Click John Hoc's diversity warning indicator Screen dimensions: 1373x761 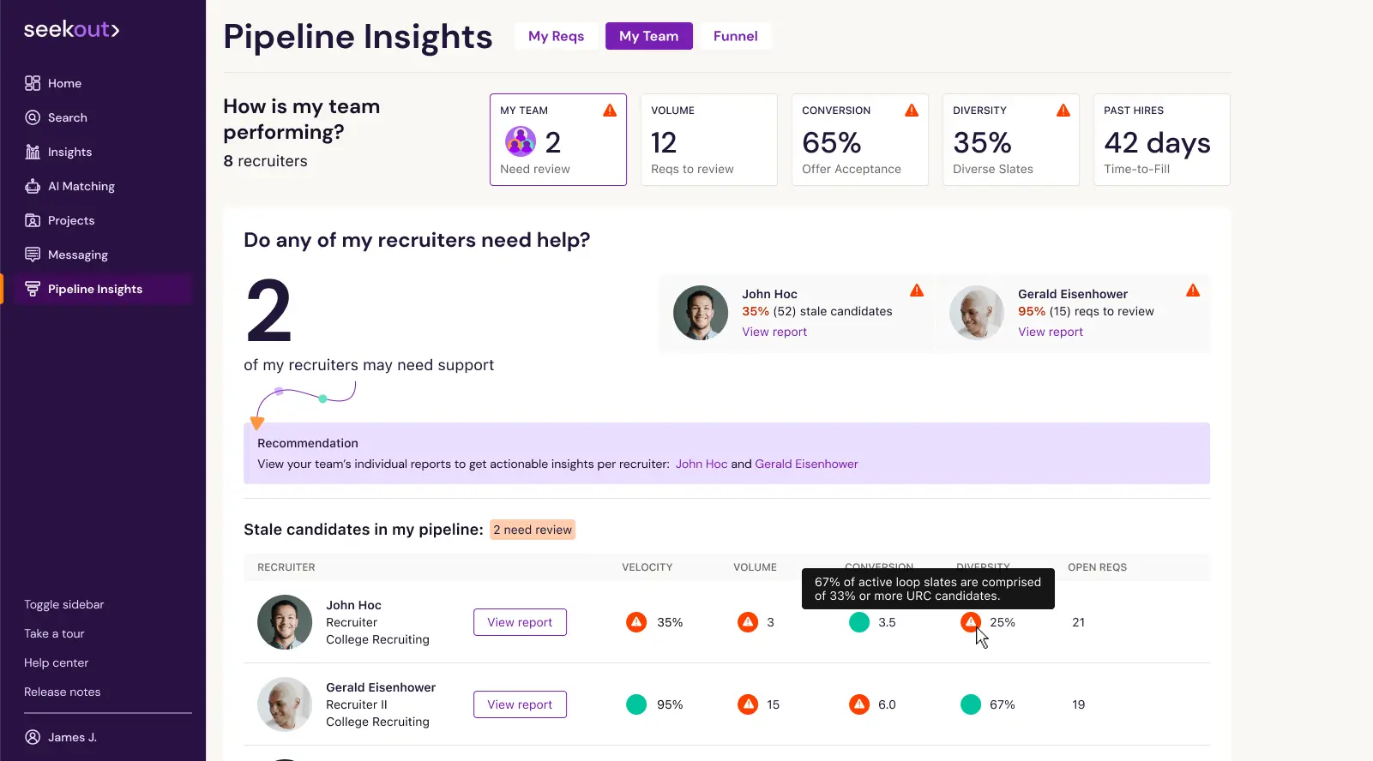click(x=971, y=622)
